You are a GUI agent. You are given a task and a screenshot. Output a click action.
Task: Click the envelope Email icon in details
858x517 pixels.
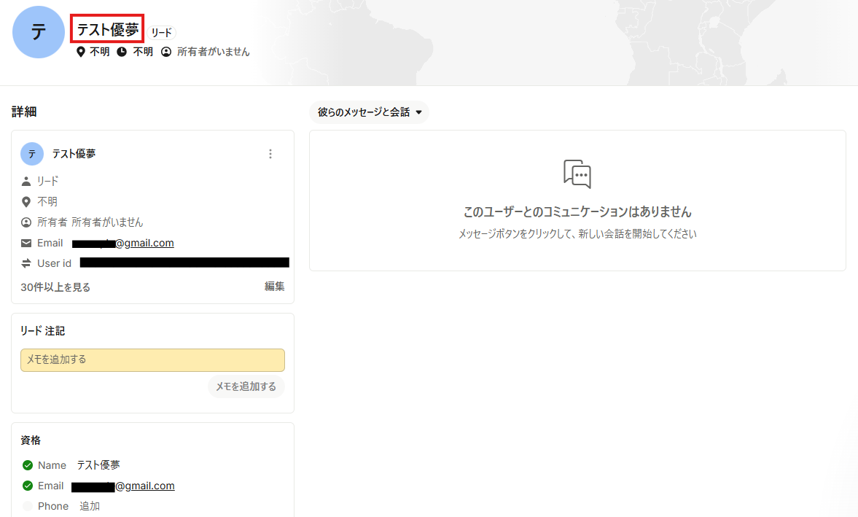pyautogui.click(x=26, y=243)
